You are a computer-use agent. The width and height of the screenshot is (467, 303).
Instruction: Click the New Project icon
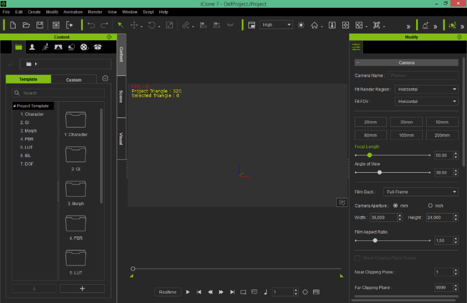[x=12, y=25]
